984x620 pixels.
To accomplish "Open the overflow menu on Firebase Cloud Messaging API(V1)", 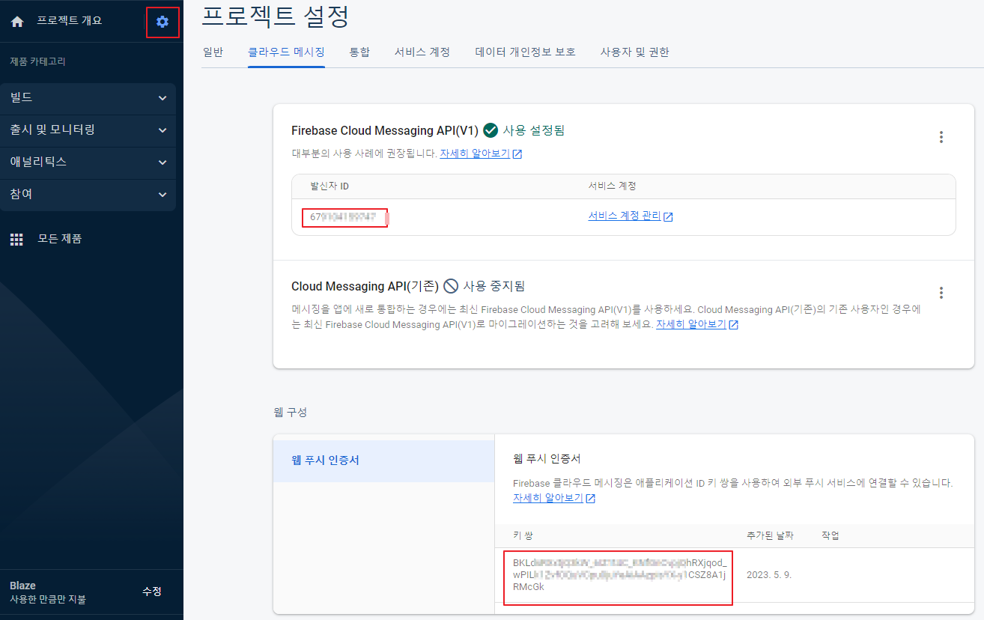I will click(941, 137).
